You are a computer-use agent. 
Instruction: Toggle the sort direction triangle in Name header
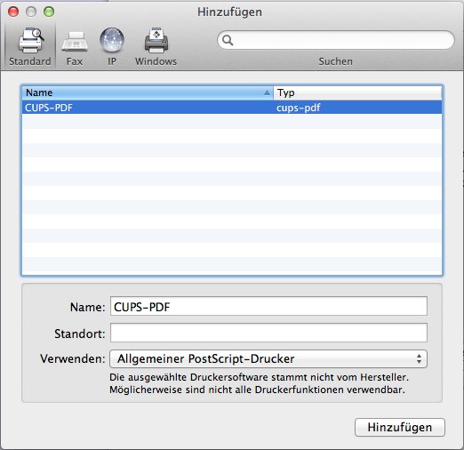267,92
